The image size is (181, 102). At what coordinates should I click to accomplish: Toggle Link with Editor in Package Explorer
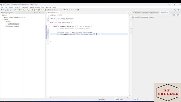coord(37,12)
